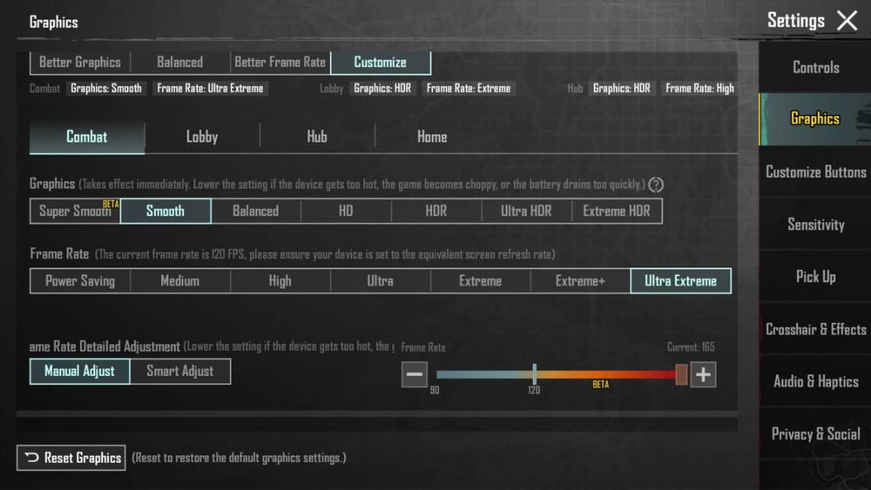Click the frame rate slider handle

pyautogui.click(x=681, y=374)
